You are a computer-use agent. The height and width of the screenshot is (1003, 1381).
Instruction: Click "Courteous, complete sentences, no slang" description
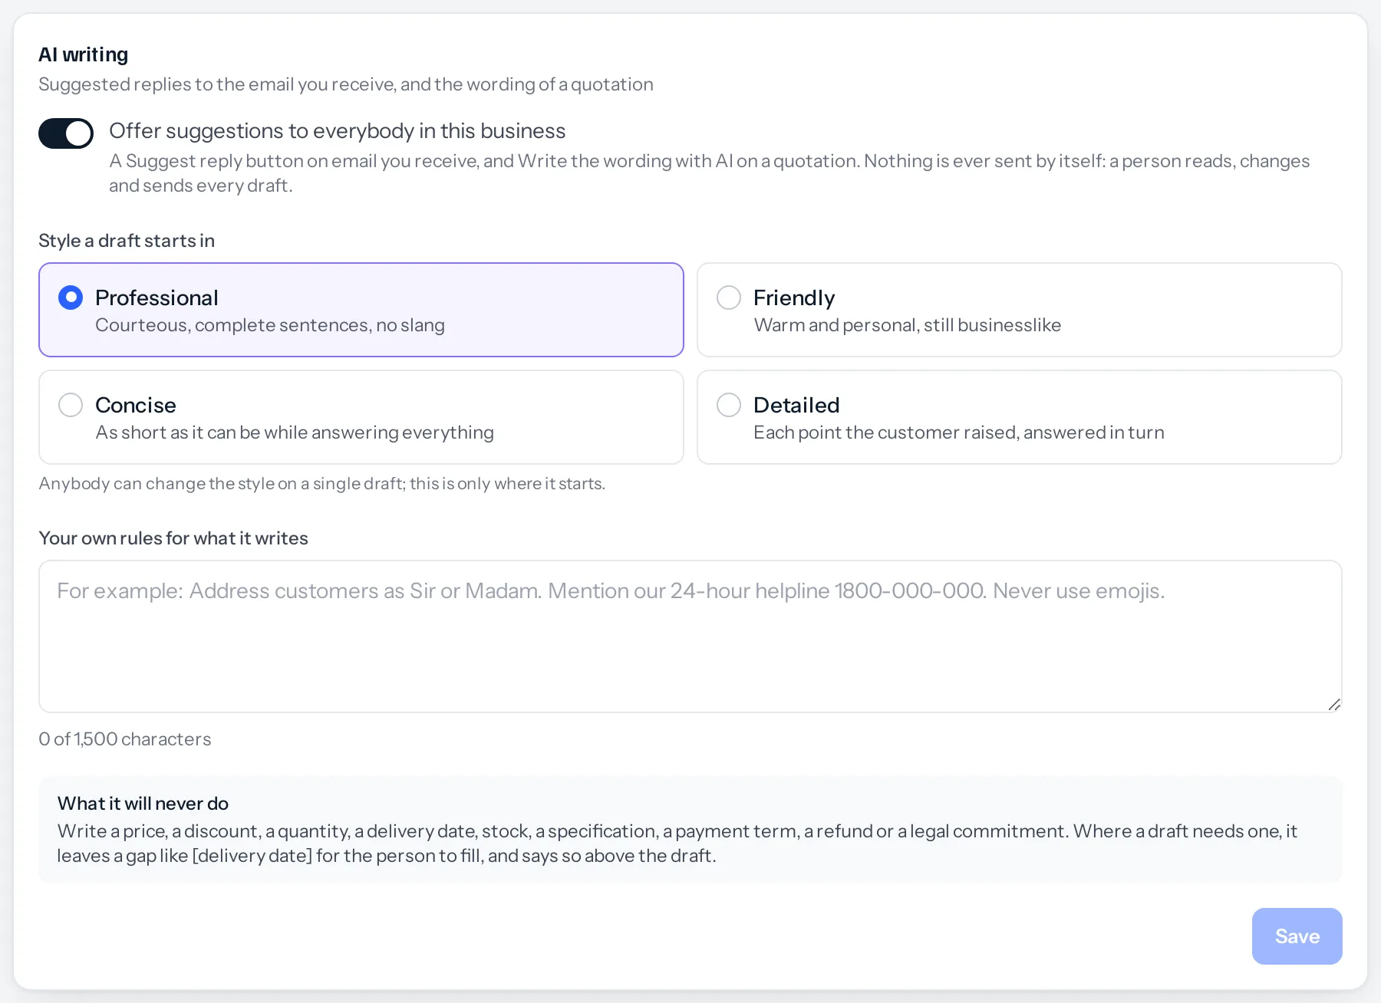[270, 325]
